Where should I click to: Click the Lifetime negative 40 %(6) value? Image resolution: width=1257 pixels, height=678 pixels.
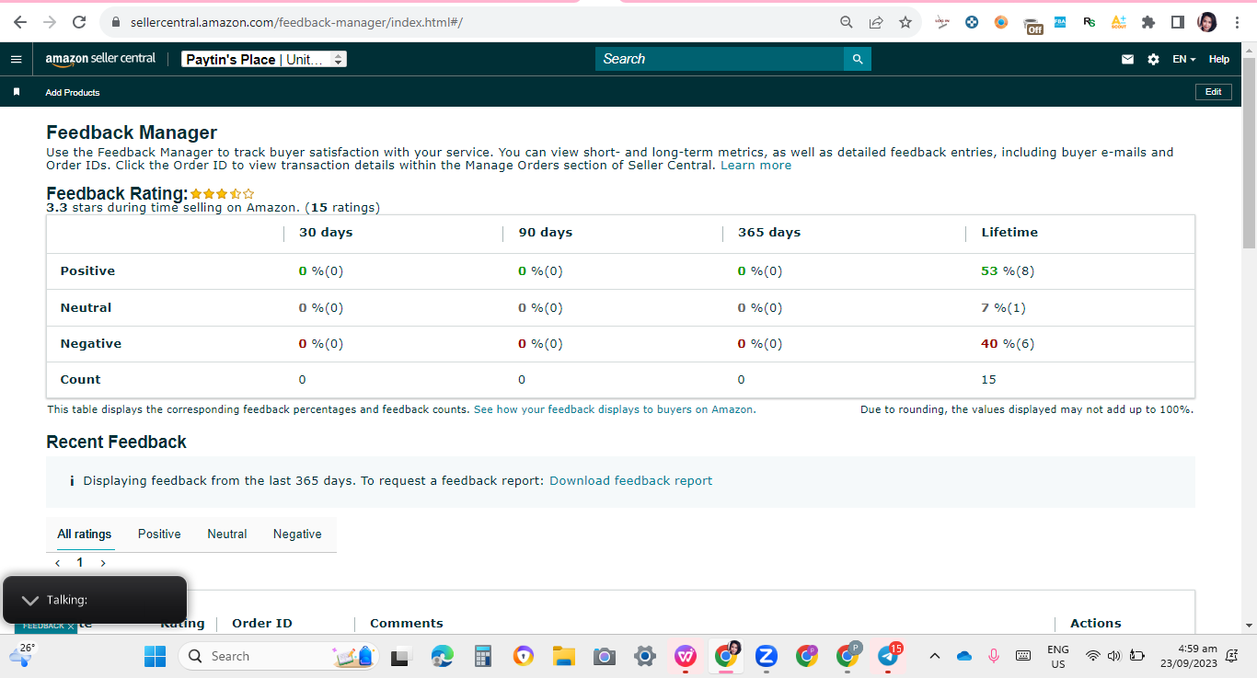point(1008,344)
